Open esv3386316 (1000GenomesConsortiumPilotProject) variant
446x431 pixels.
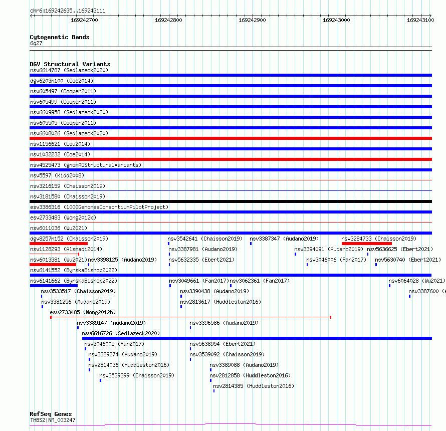pos(99,207)
